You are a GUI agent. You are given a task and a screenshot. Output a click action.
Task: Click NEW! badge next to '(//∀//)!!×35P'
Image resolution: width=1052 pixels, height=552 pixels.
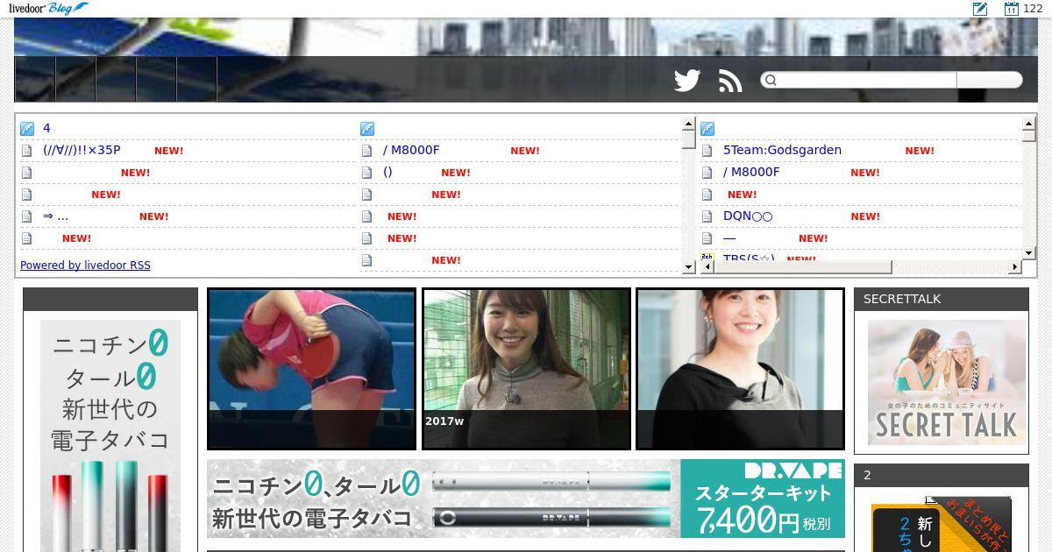168,151
